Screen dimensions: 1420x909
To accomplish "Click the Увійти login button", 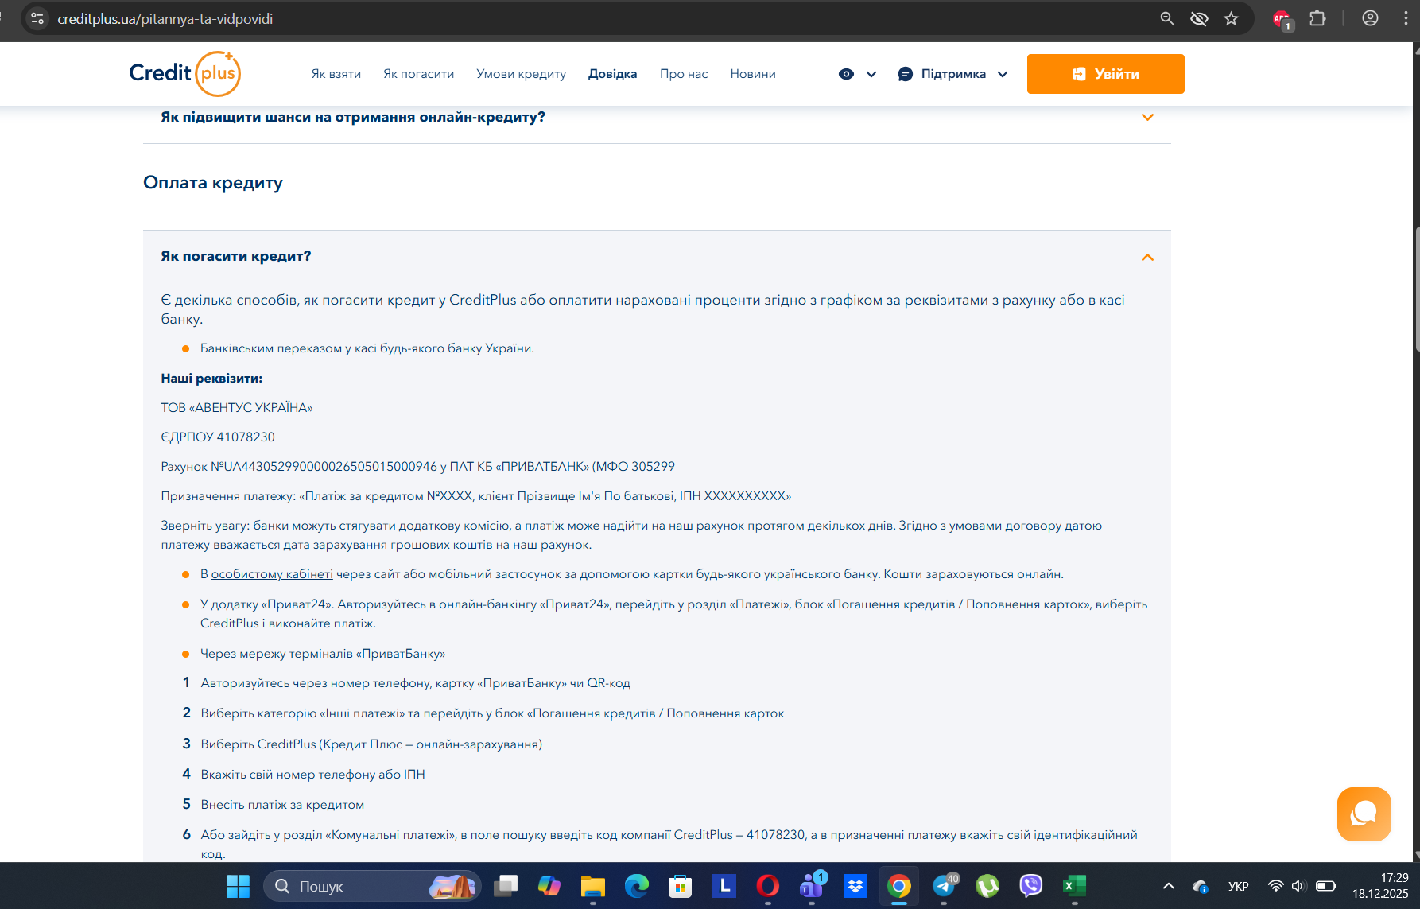I will pos(1105,74).
